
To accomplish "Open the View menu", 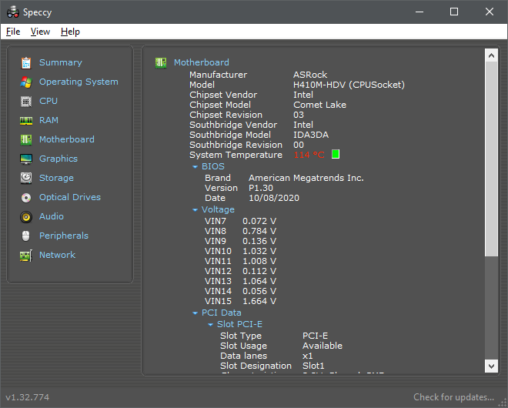I will (x=40, y=32).
